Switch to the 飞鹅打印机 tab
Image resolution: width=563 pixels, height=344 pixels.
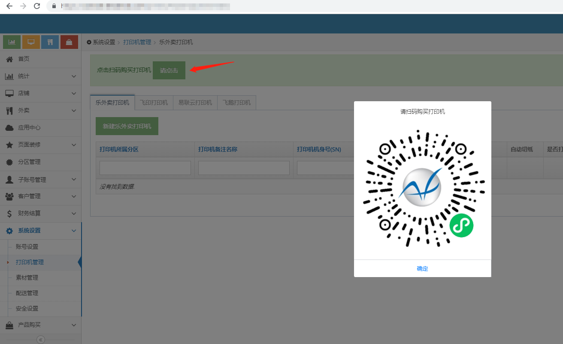pyautogui.click(x=236, y=103)
